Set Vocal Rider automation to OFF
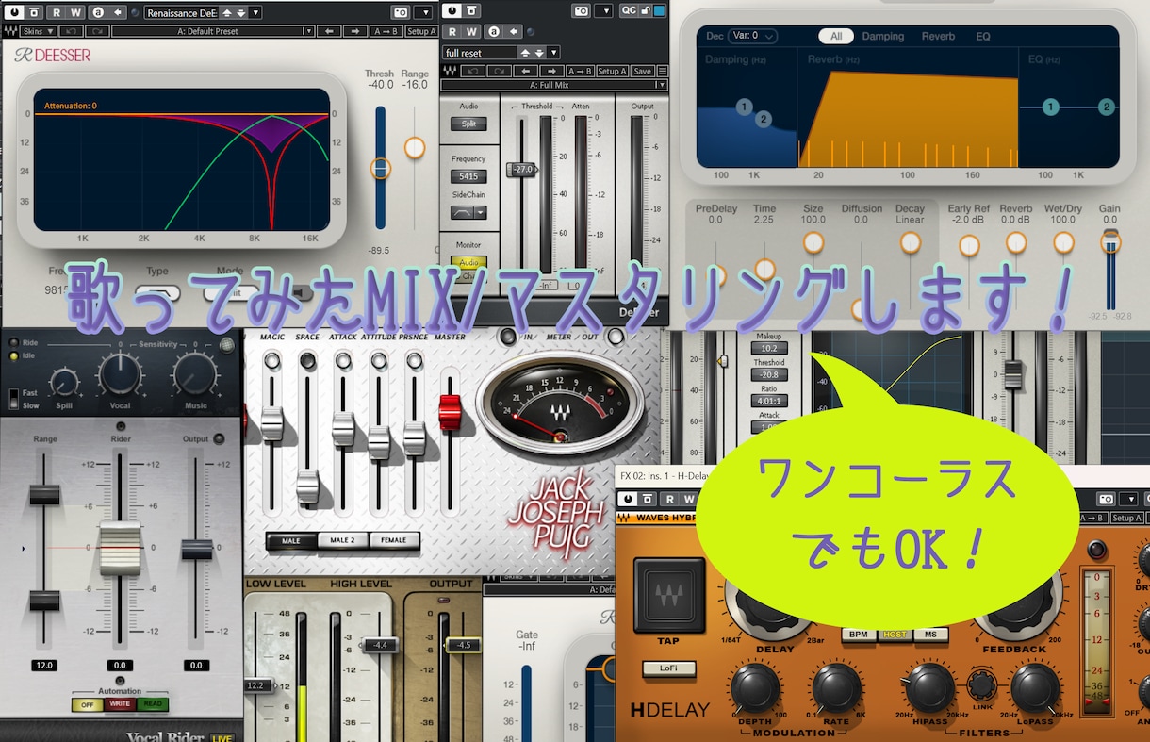1150x742 pixels. coord(88,703)
